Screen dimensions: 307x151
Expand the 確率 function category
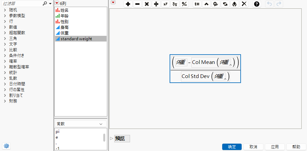pyautogui.click(x=5, y=61)
